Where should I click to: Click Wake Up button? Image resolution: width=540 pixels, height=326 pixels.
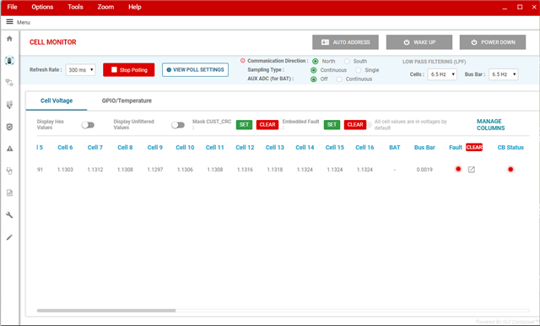tap(419, 42)
